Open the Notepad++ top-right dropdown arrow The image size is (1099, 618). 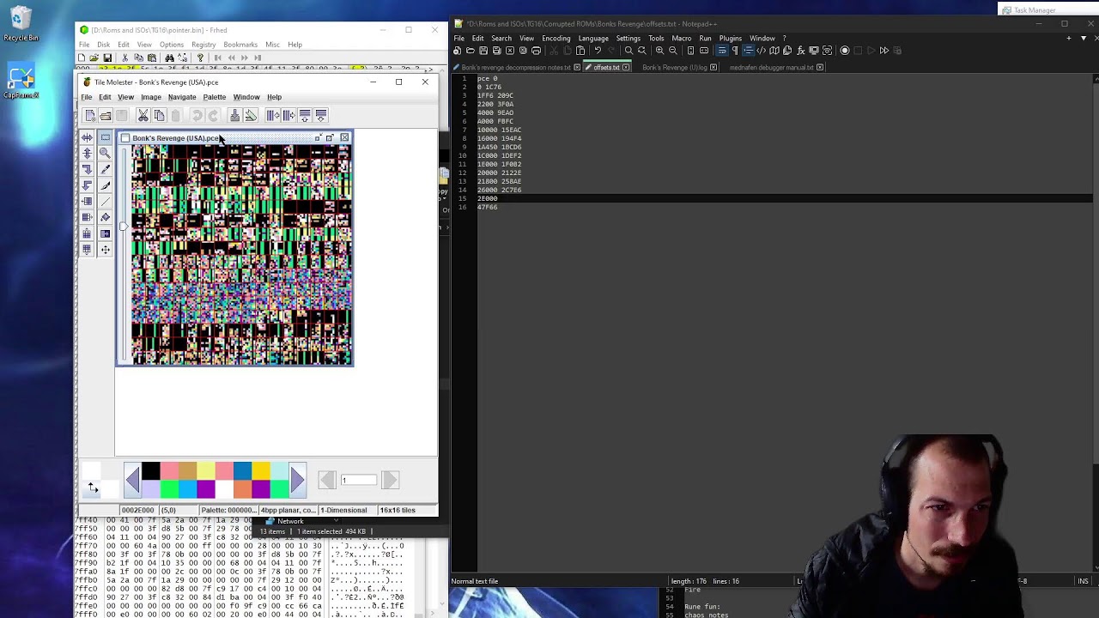1084,38
